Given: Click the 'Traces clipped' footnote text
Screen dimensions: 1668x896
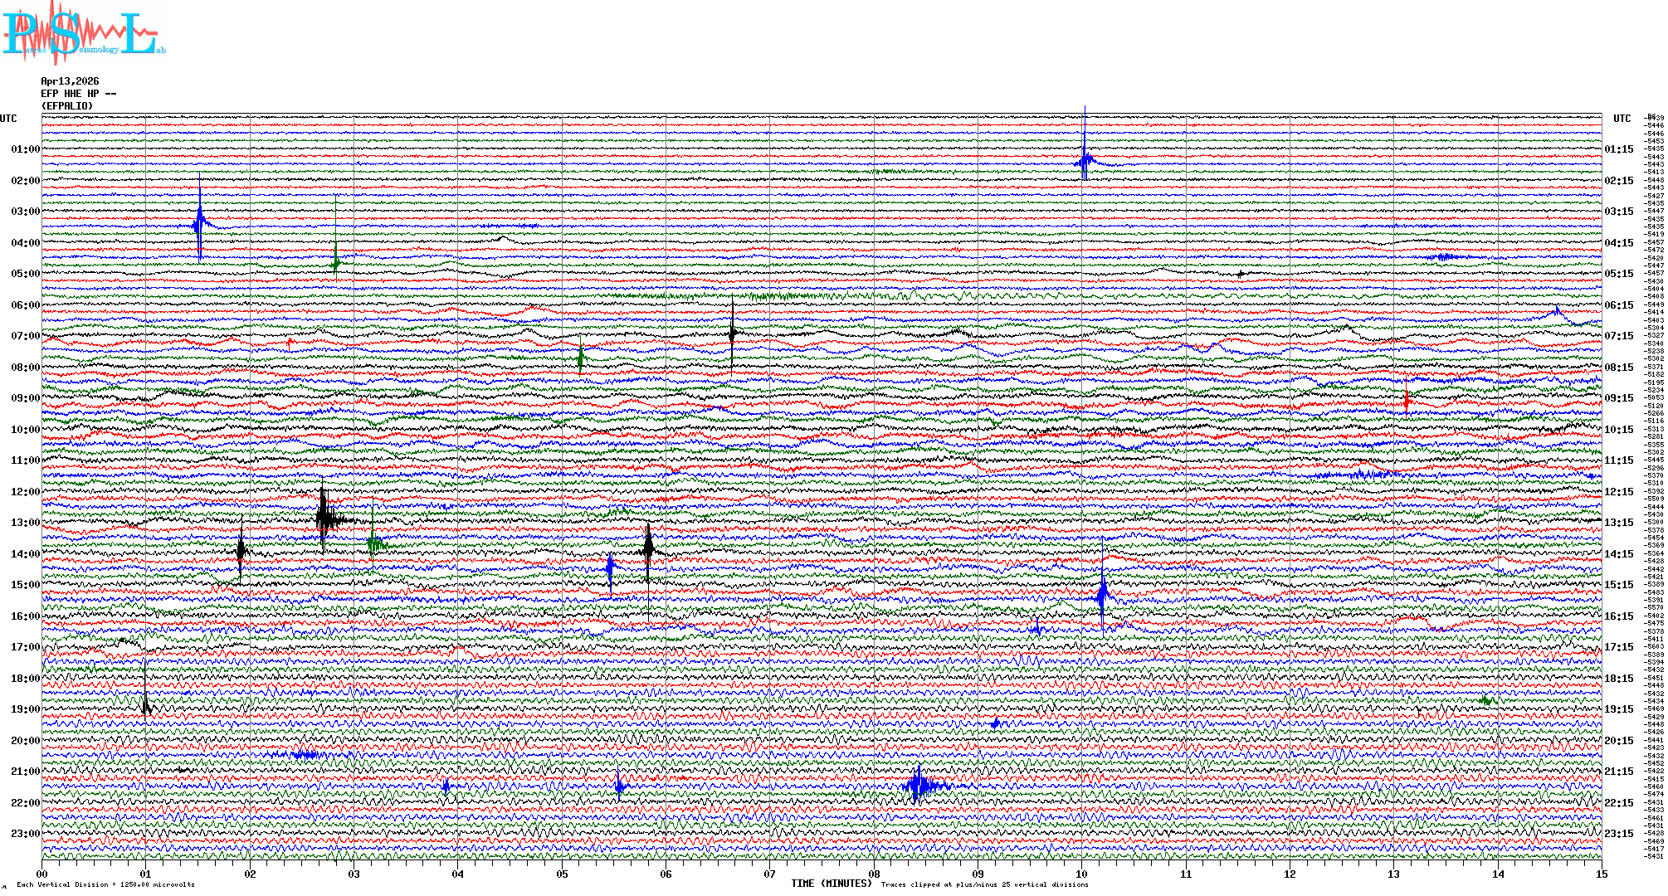Looking at the screenshot, I should (984, 884).
